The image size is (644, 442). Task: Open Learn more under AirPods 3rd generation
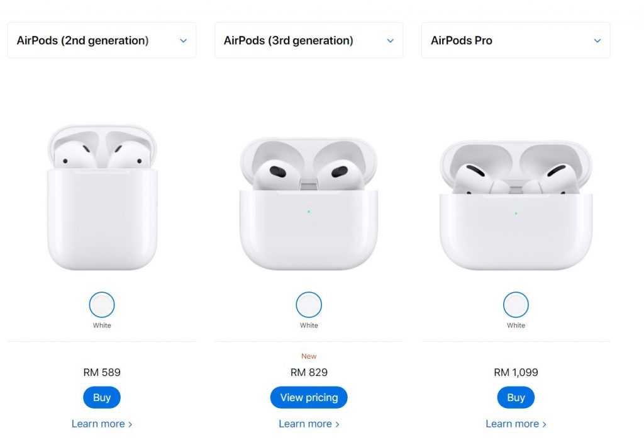[x=308, y=424]
